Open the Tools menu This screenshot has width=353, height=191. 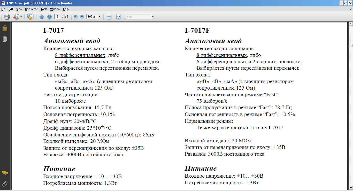point(44,9)
